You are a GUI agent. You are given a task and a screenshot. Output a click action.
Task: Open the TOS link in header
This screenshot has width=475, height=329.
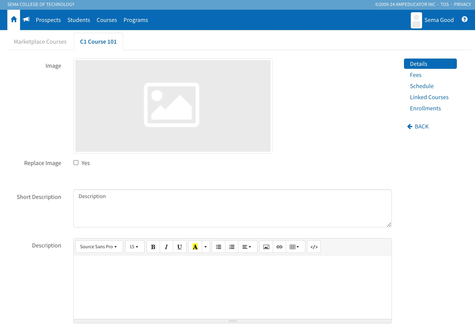[445, 4]
